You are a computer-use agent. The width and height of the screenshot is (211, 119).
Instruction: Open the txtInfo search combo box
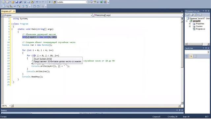pos(86,2)
